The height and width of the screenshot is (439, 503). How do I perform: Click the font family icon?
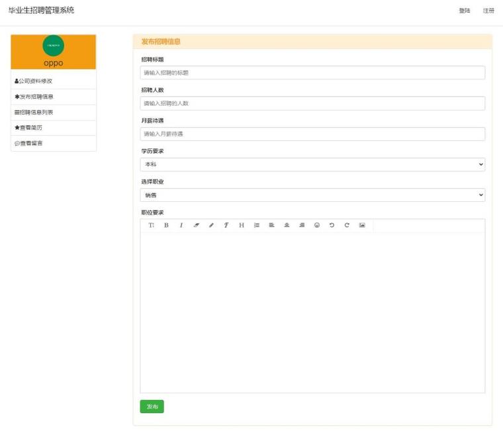[x=226, y=225]
